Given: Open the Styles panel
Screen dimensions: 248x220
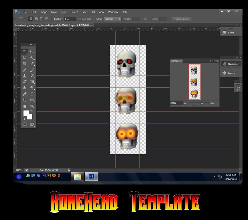Looking at the screenshot, I should click(230, 32).
